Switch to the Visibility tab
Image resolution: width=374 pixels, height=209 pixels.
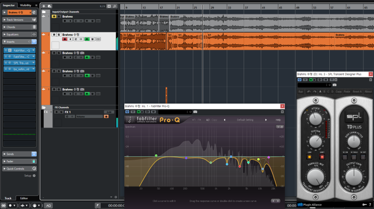coord(26,5)
